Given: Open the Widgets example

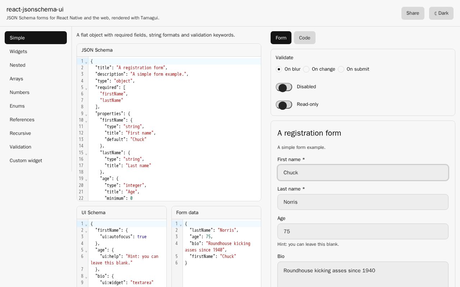Looking at the screenshot, I should pos(36,51).
